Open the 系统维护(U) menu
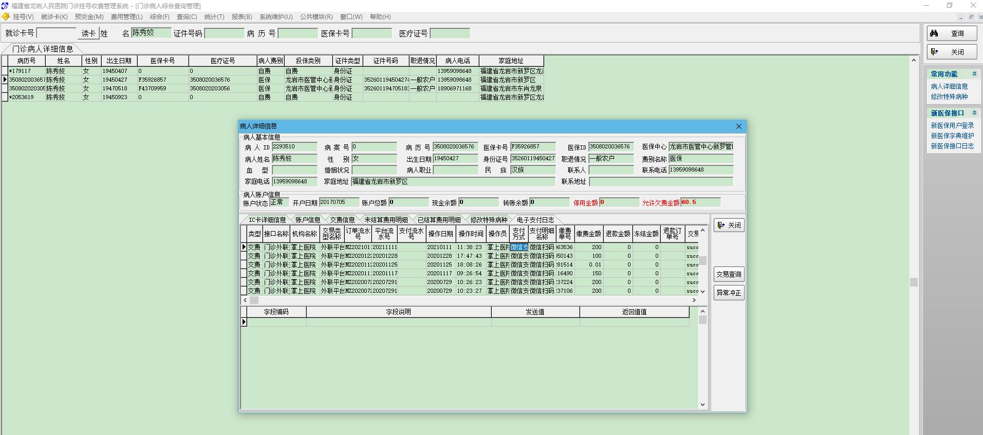This screenshot has width=983, height=435. [x=276, y=17]
